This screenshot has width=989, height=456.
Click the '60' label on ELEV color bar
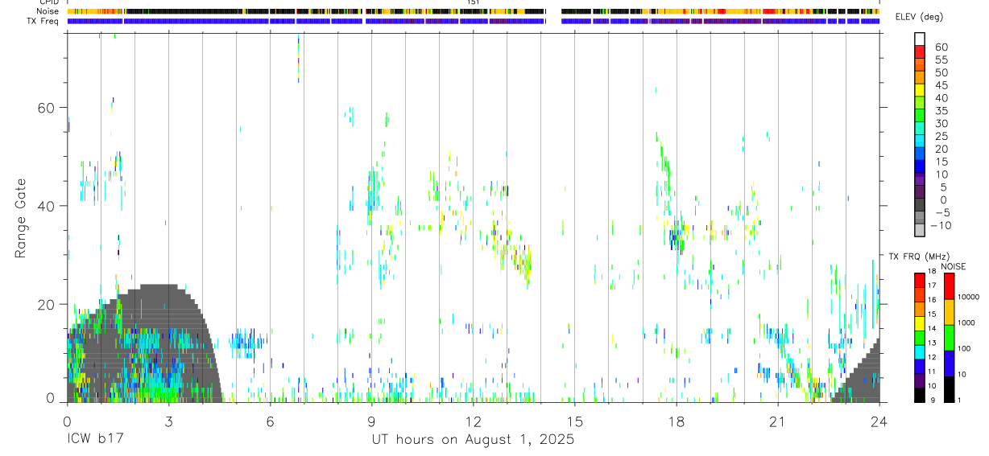(x=941, y=47)
